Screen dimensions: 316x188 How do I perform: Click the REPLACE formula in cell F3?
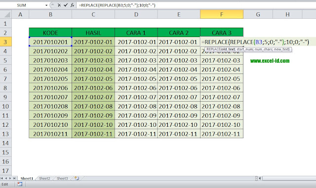coord(255,42)
